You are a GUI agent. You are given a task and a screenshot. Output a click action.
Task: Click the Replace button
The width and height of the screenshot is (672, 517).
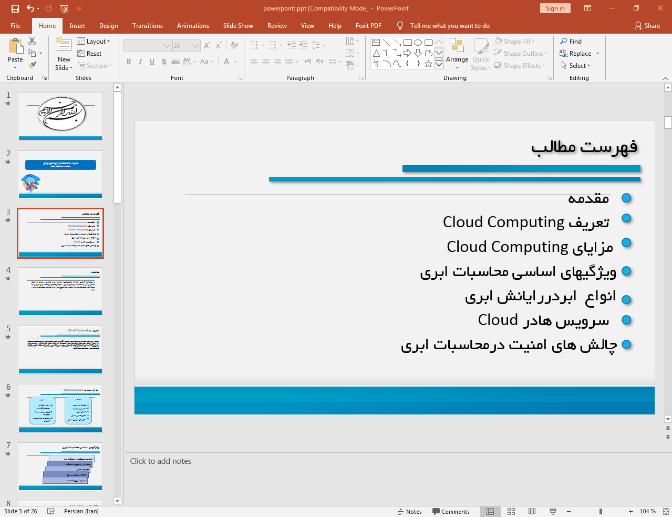pyautogui.click(x=575, y=53)
